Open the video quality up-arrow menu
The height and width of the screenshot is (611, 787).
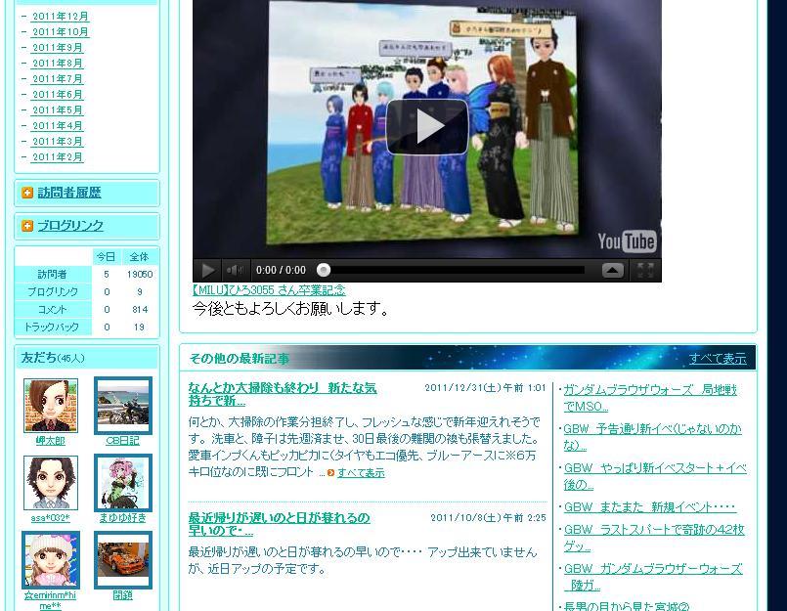pyautogui.click(x=613, y=270)
